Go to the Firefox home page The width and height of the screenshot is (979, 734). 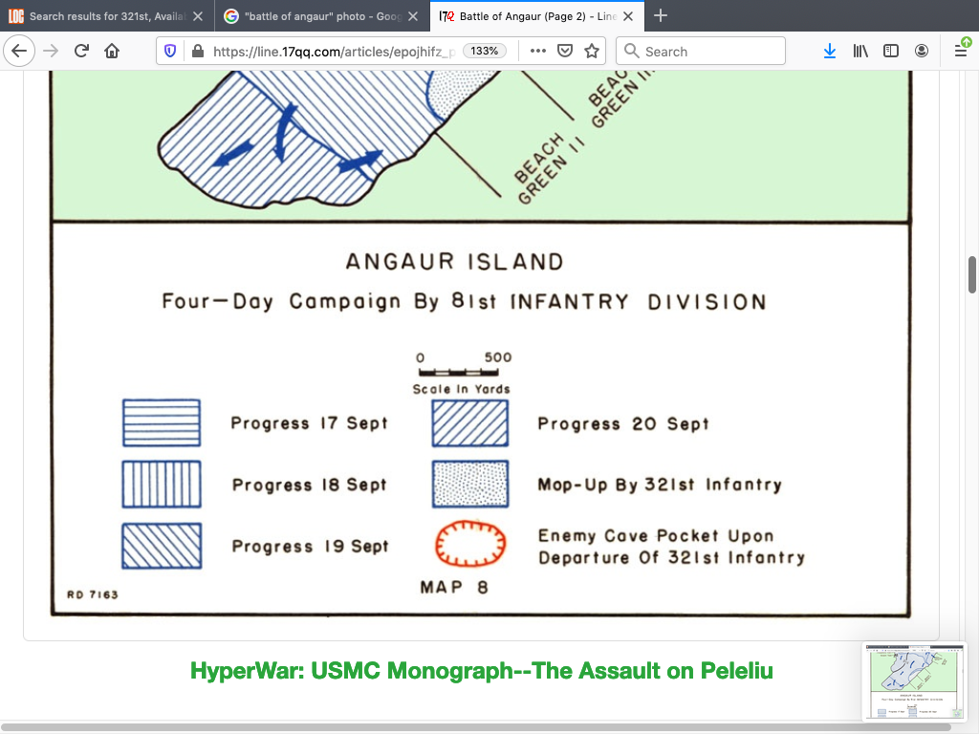click(112, 52)
